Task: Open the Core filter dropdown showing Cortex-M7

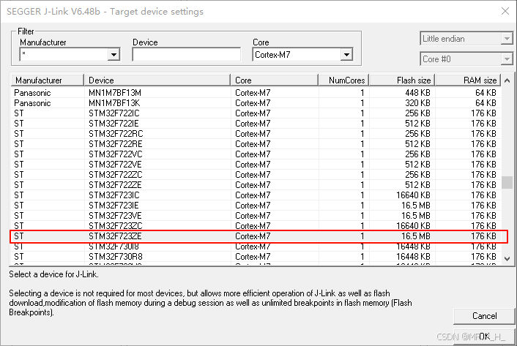Action: point(346,55)
